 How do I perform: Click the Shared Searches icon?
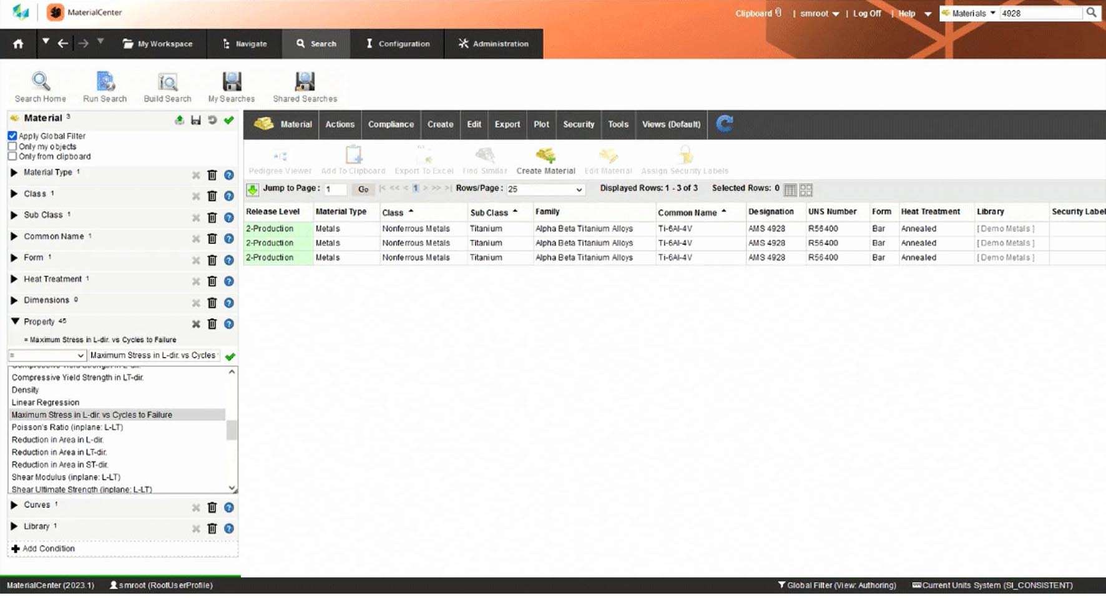(x=305, y=82)
